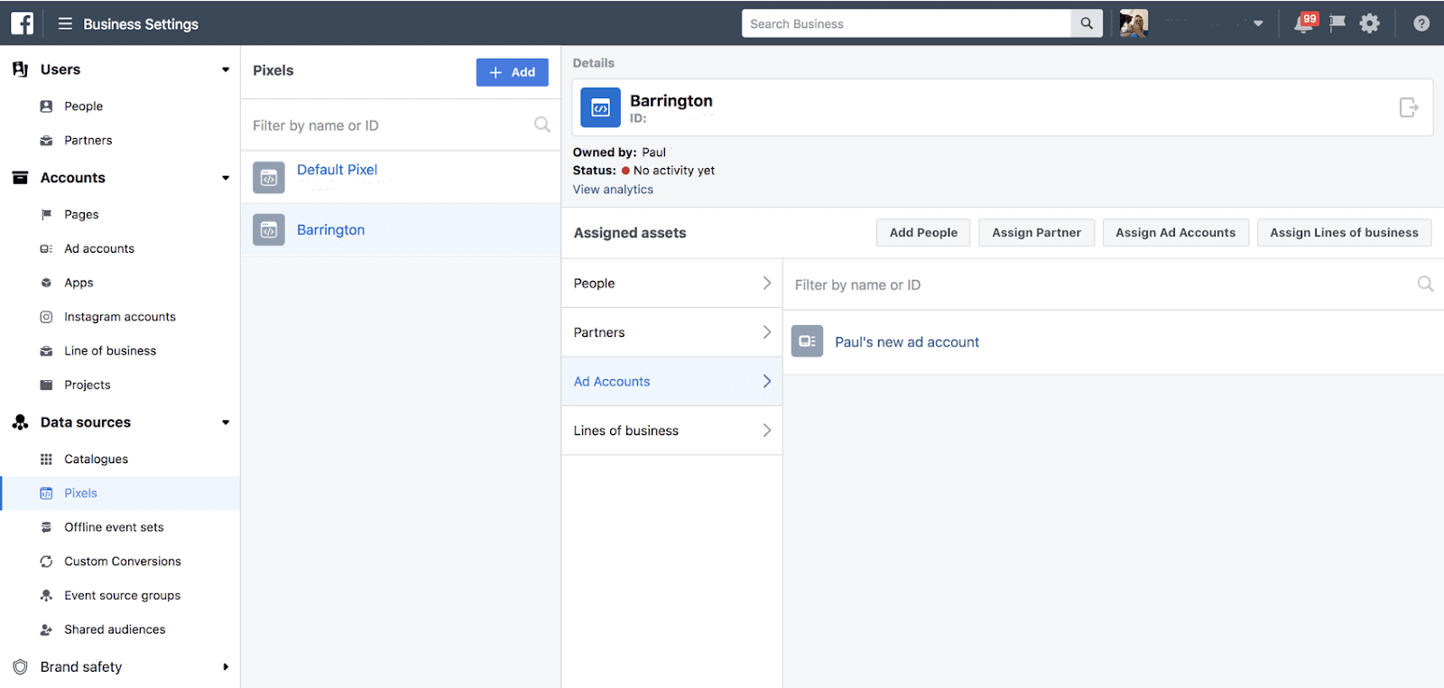This screenshot has width=1444, height=688.
Task: Click the Add pixel button
Action: tap(512, 72)
